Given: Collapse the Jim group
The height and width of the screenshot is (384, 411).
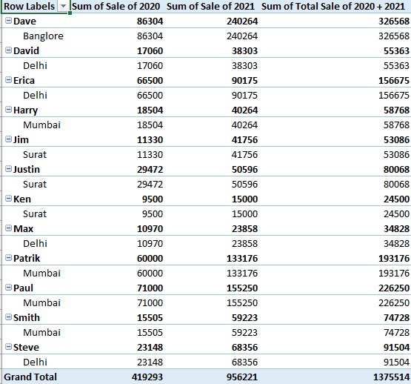Looking at the screenshot, I should click(x=8, y=139).
